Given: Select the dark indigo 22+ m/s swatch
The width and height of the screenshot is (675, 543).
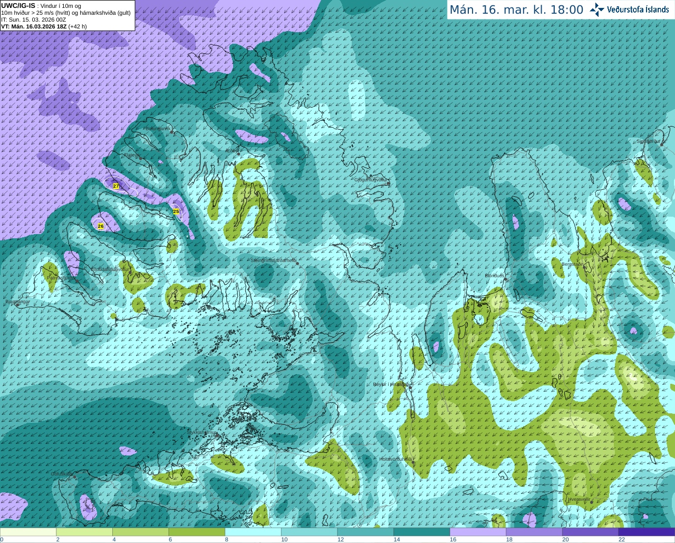Looking at the screenshot, I should pyautogui.click(x=647, y=532).
